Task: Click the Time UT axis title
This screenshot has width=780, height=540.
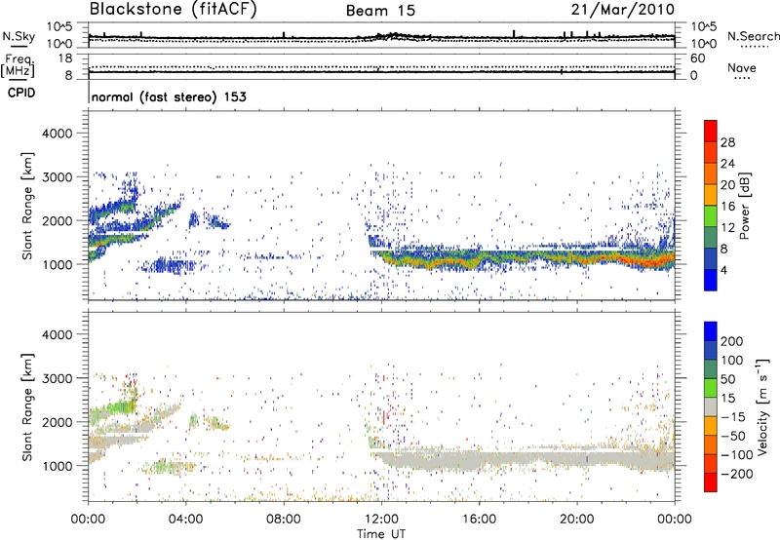Action: click(381, 534)
